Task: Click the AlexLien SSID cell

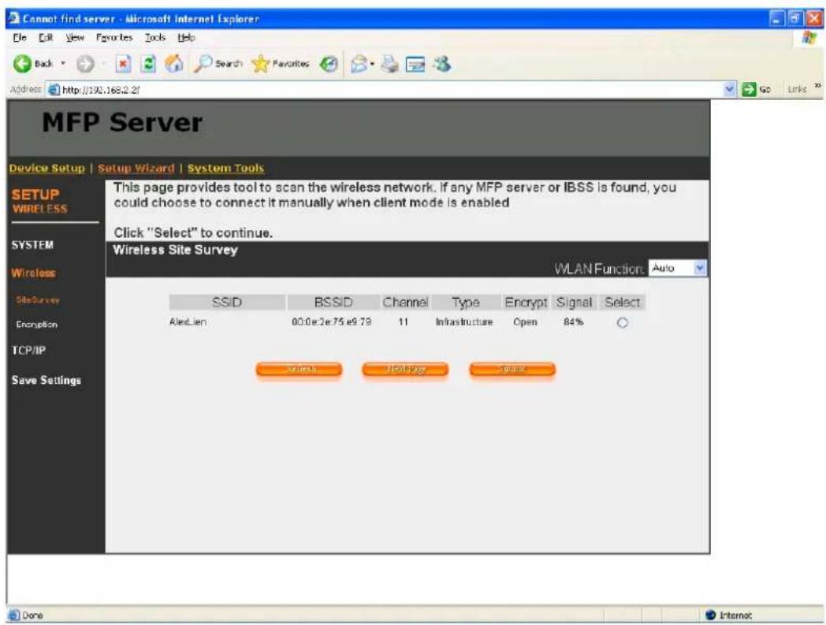Action: tap(188, 322)
